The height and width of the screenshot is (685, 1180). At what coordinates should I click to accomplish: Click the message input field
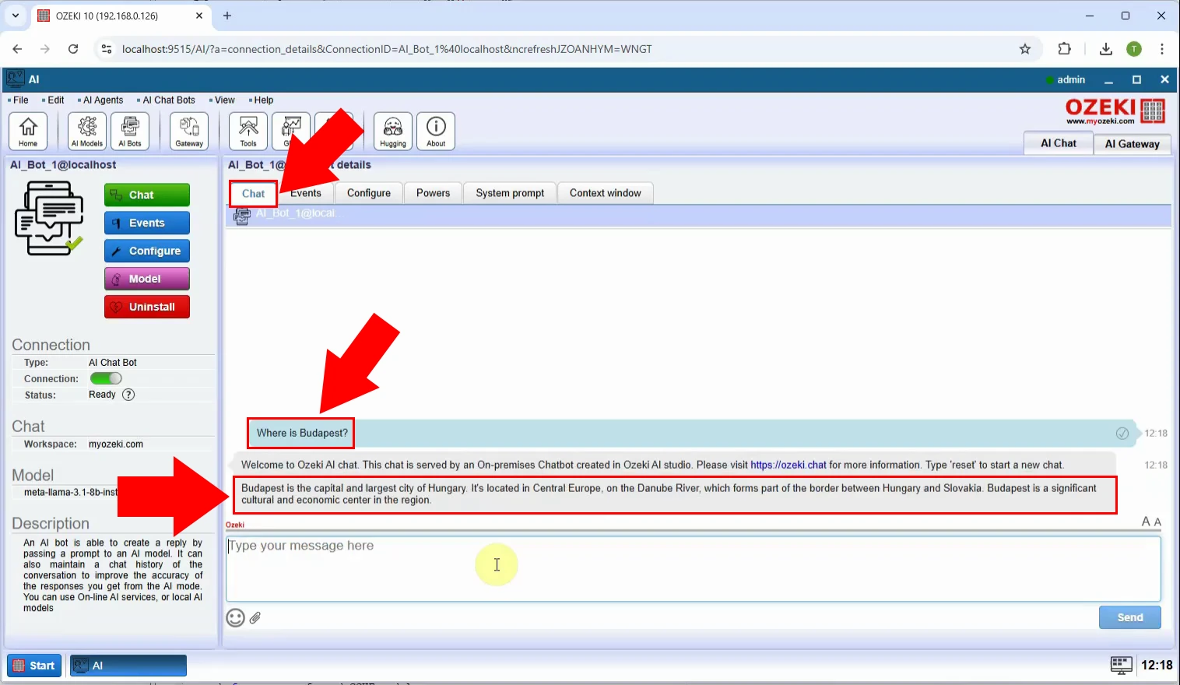pos(694,568)
